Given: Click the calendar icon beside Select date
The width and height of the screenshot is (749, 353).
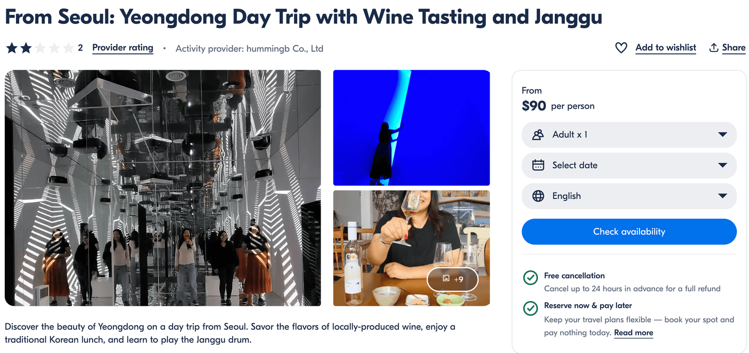Looking at the screenshot, I should point(538,165).
